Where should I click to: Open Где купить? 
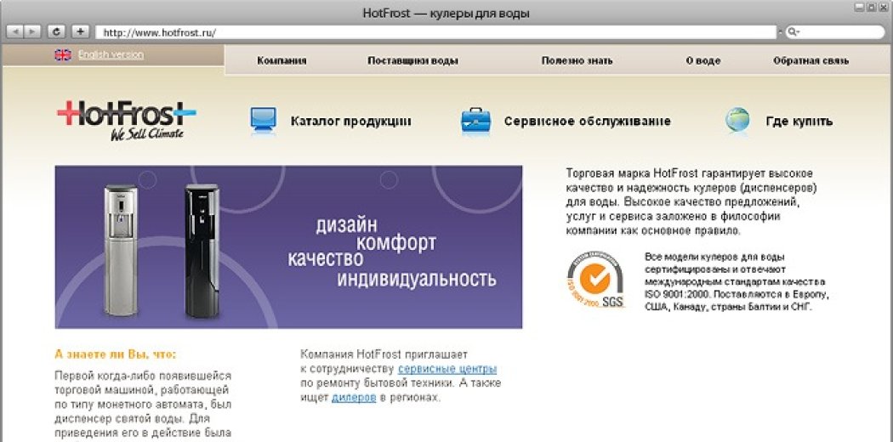tap(799, 122)
